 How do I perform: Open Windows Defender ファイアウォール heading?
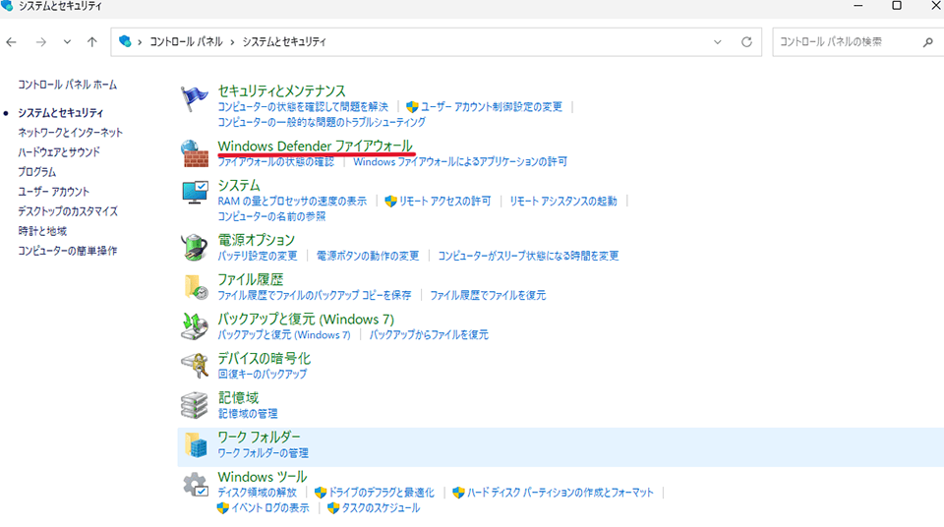316,146
